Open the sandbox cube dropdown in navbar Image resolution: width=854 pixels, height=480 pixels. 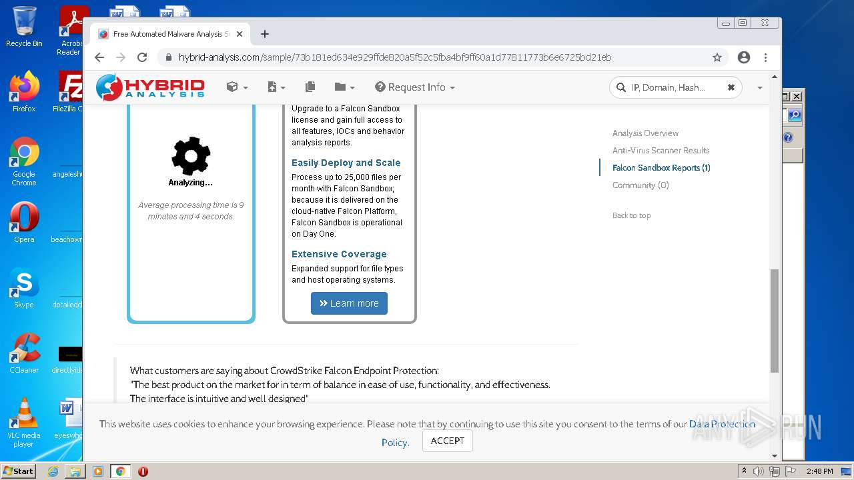pos(237,87)
